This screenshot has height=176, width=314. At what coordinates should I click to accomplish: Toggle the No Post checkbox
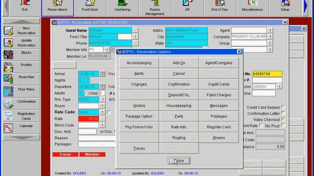[x=283, y=126]
